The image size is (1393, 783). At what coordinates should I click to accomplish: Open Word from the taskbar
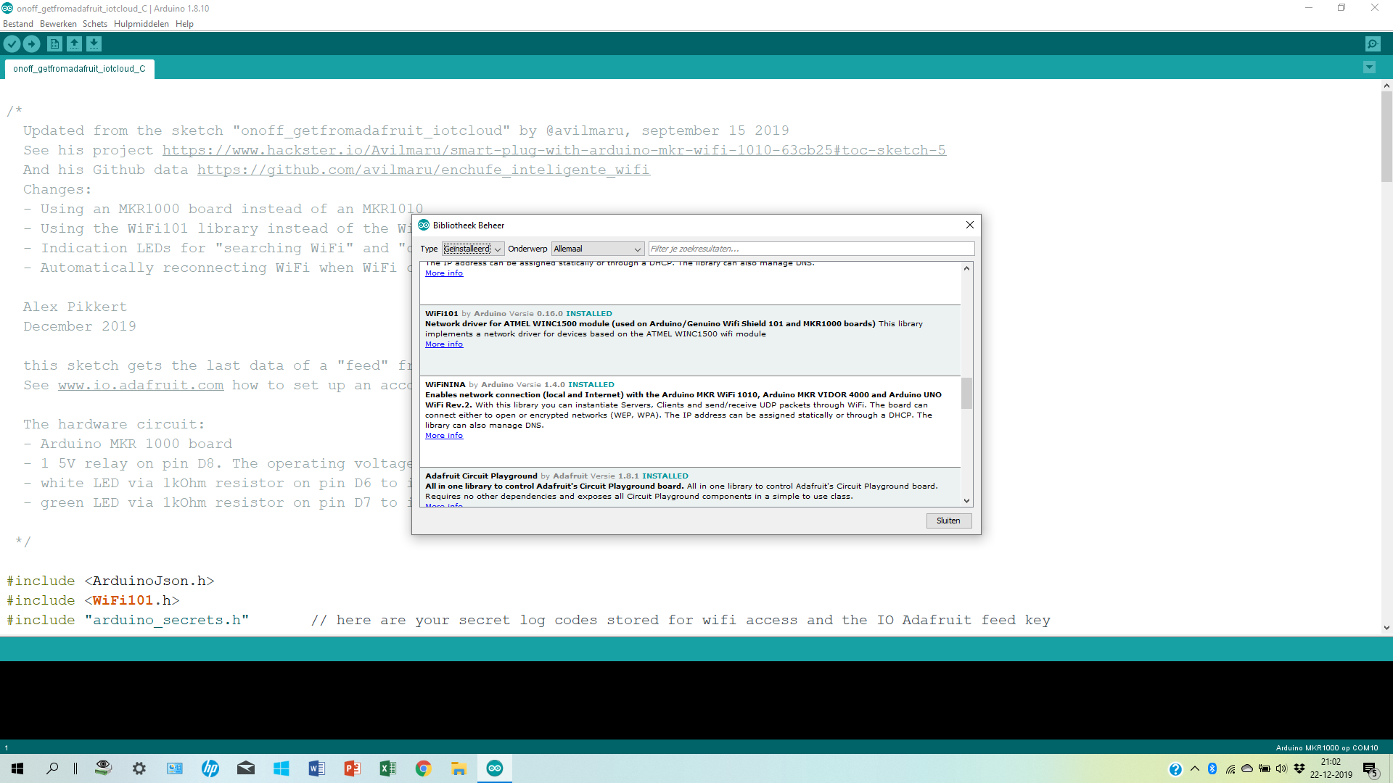[316, 768]
